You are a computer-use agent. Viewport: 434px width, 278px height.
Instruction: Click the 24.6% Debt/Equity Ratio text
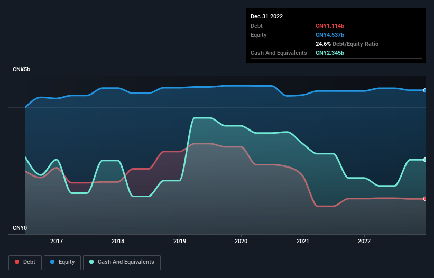tap(347, 44)
